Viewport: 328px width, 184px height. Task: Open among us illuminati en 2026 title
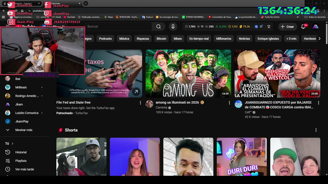point(180,102)
